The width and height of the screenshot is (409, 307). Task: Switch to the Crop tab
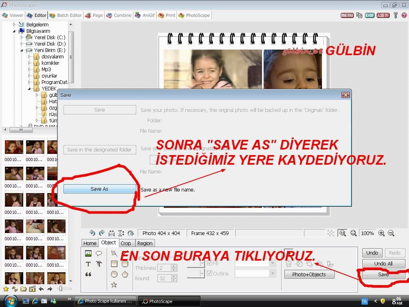click(126, 243)
